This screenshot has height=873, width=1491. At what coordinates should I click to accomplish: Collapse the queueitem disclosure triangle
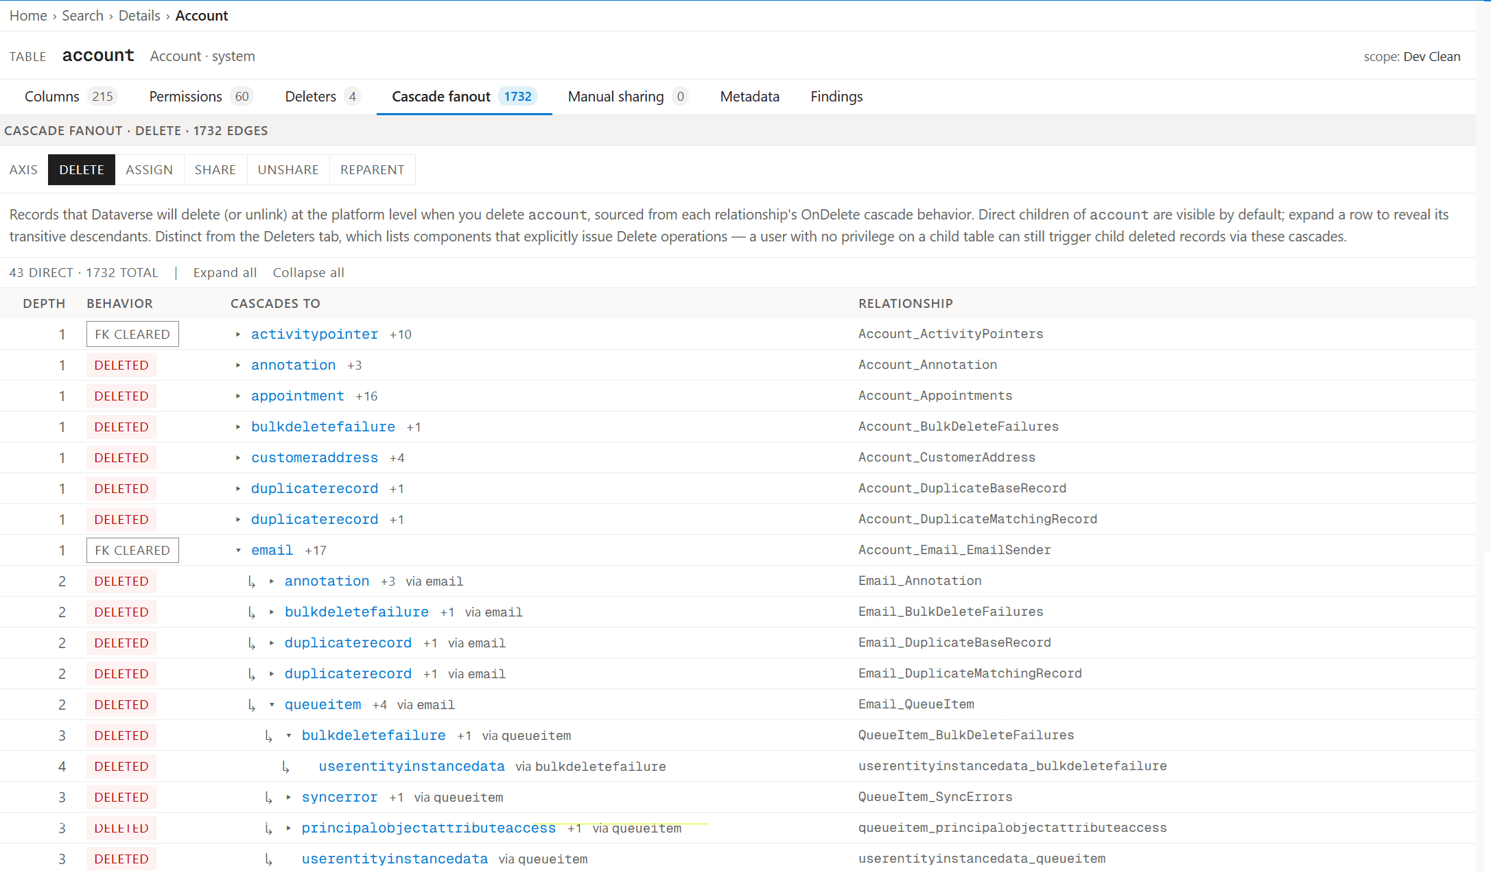(x=272, y=705)
